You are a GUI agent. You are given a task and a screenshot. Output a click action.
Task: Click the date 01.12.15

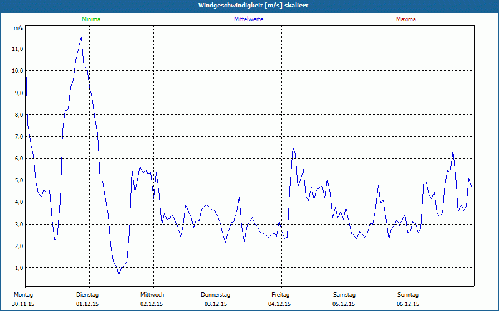click(87, 304)
